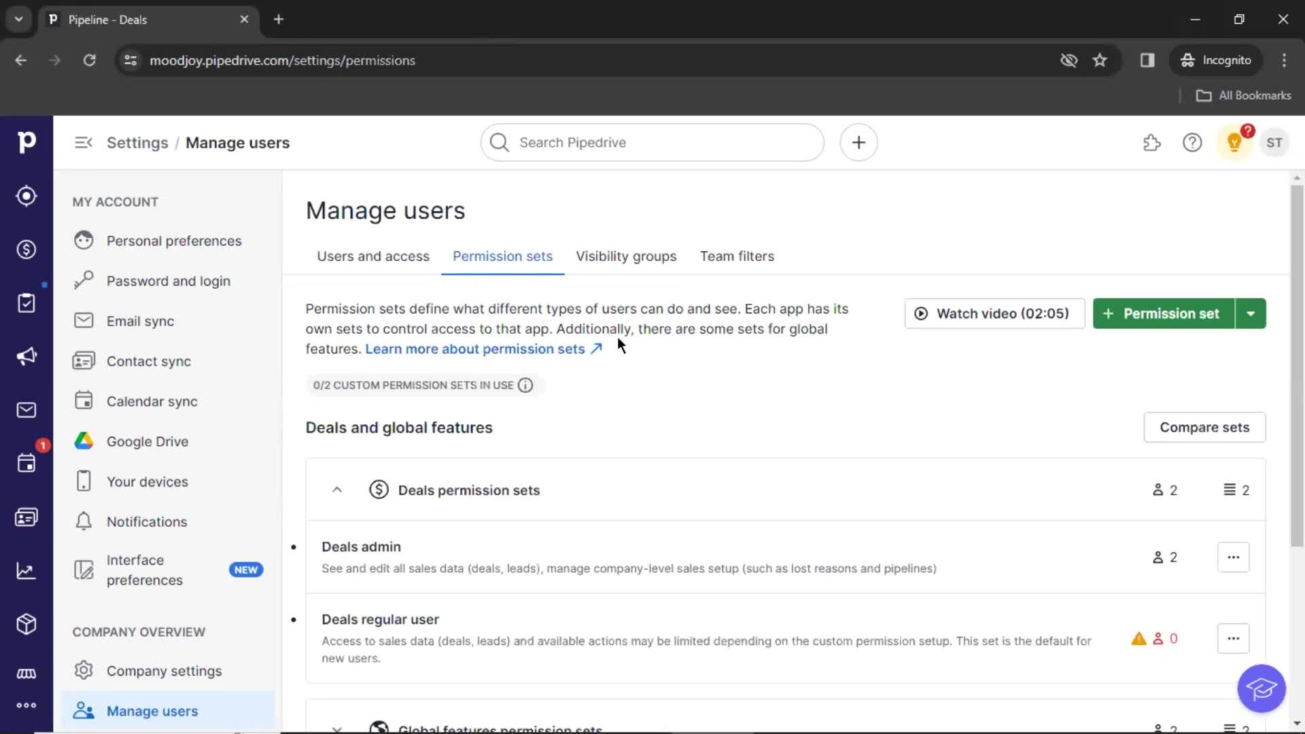Click the Reports icon in sidebar
This screenshot has width=1305, height=734.
pos(26,570)
